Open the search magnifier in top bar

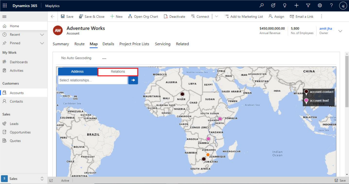261,5
